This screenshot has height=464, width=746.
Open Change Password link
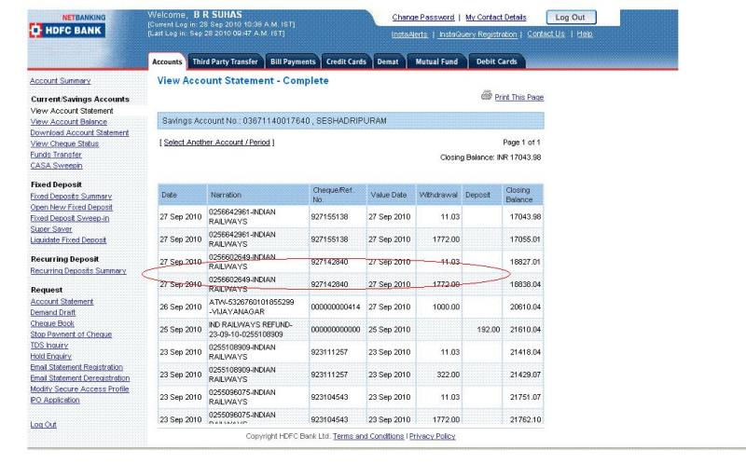[423, 17]
